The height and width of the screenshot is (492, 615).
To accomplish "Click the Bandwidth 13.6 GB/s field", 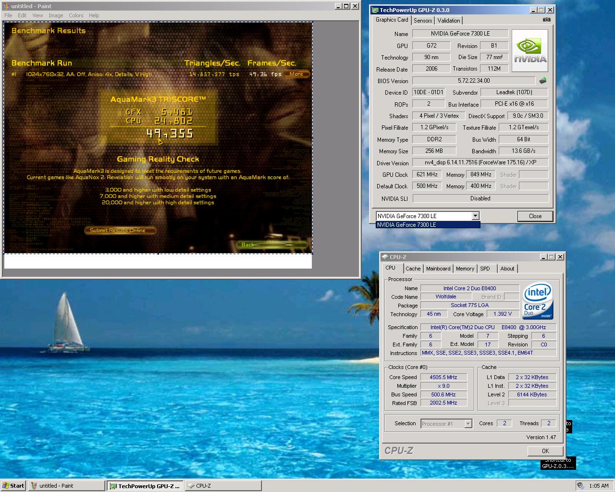I will (x=523, y=151).
